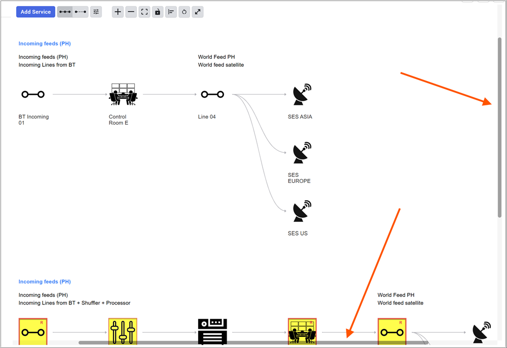507x348 pixels.
Task: Click the horizontal scrollbar thumb
Action: 254,342
